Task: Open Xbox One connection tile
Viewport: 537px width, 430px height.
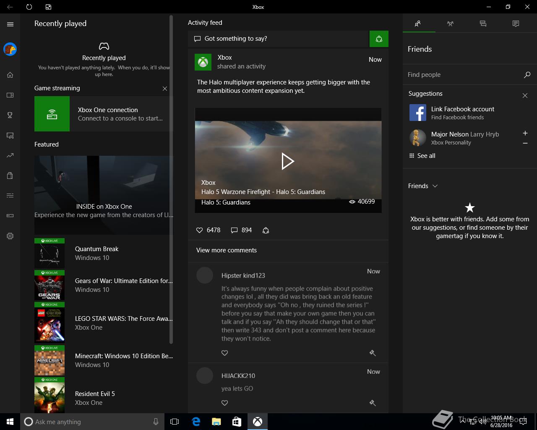Action: [104, 114]
